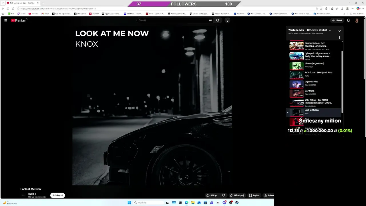Like the video (304 tys.)

coord(212,195)
